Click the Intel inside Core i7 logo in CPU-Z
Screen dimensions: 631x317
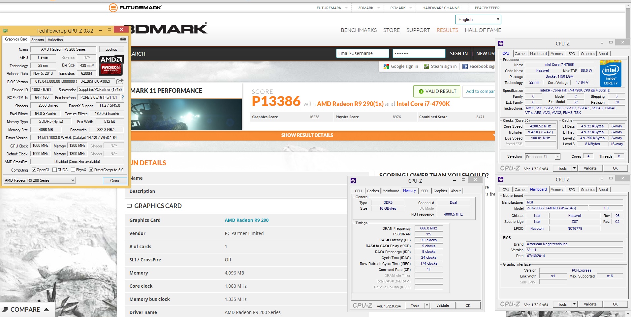coord(611,74)
